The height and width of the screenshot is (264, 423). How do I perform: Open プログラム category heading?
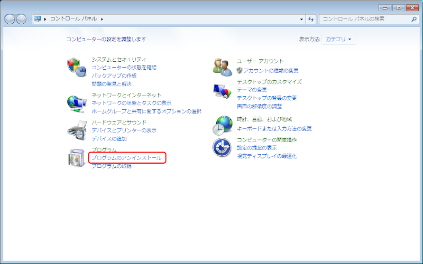tap(104, 149)
